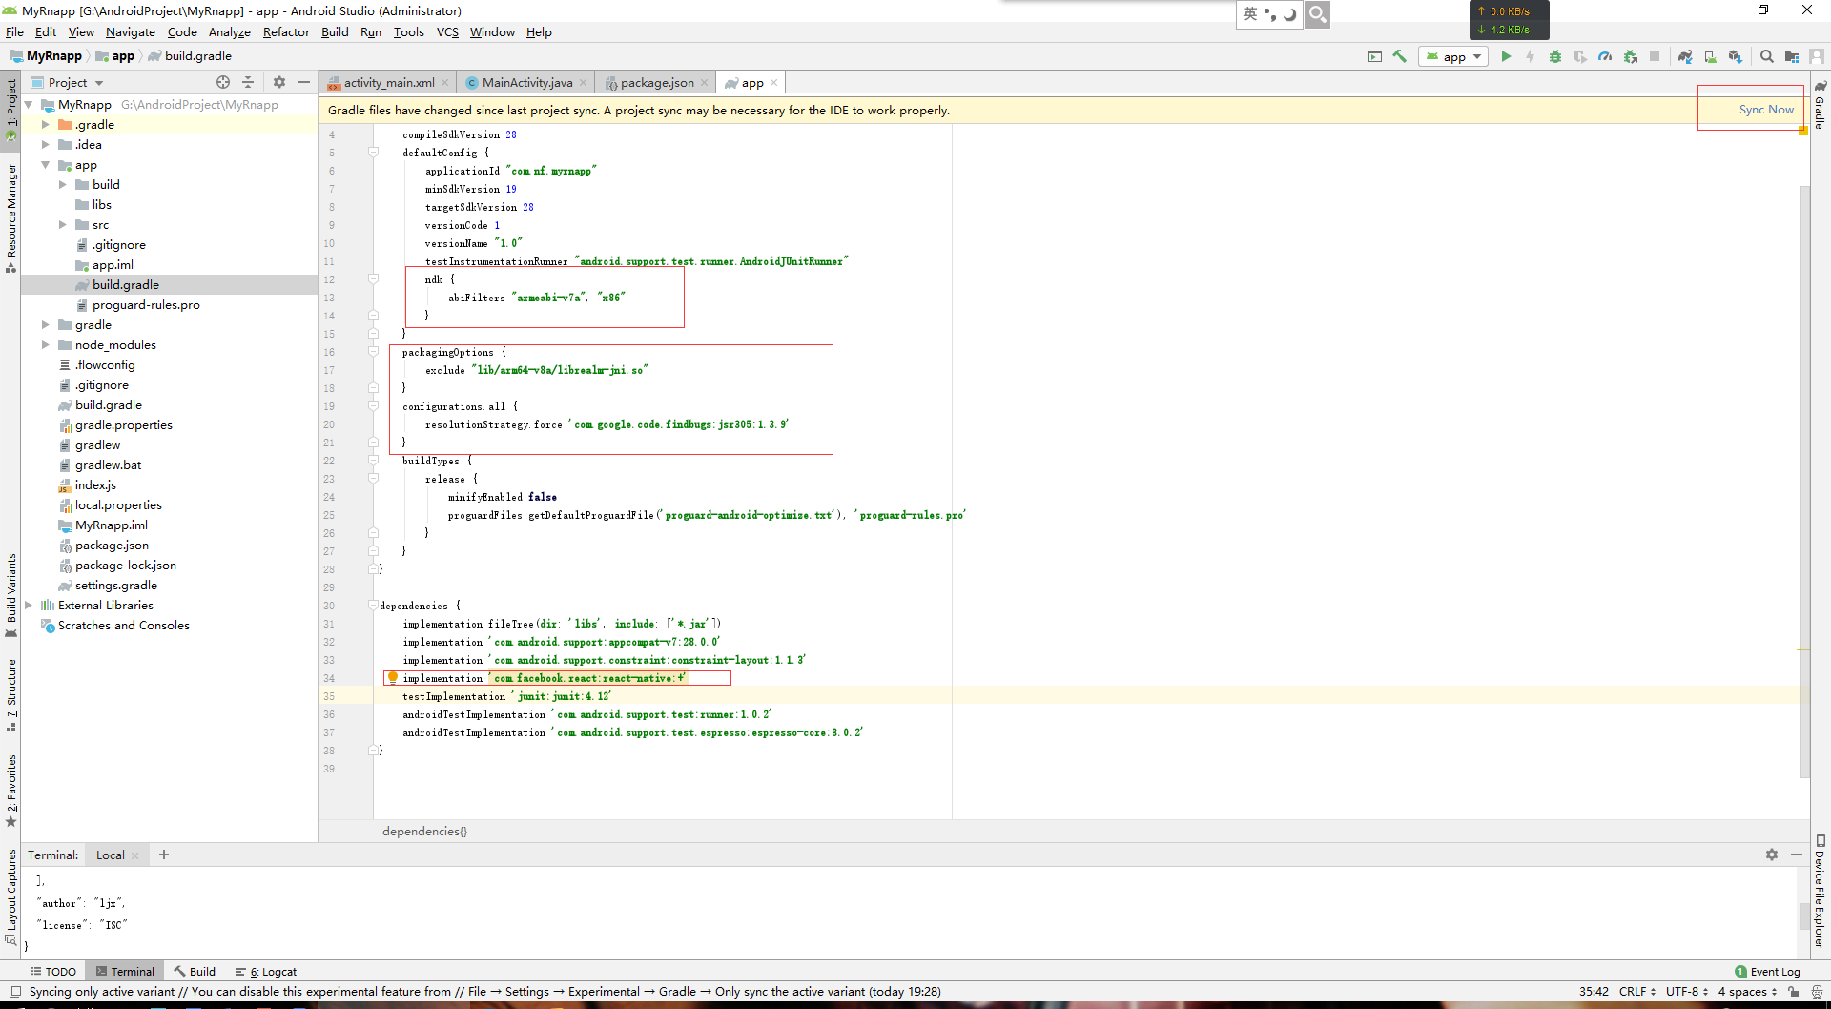Click the CRLF line separator in status bar
The width and height of the screenshot is (1831, 1009).
tap(1636, 992)
